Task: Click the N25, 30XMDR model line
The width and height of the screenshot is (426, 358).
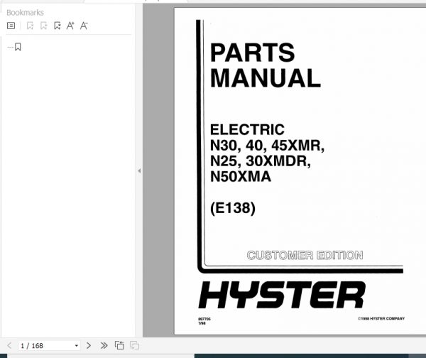Action: point(261,161)
